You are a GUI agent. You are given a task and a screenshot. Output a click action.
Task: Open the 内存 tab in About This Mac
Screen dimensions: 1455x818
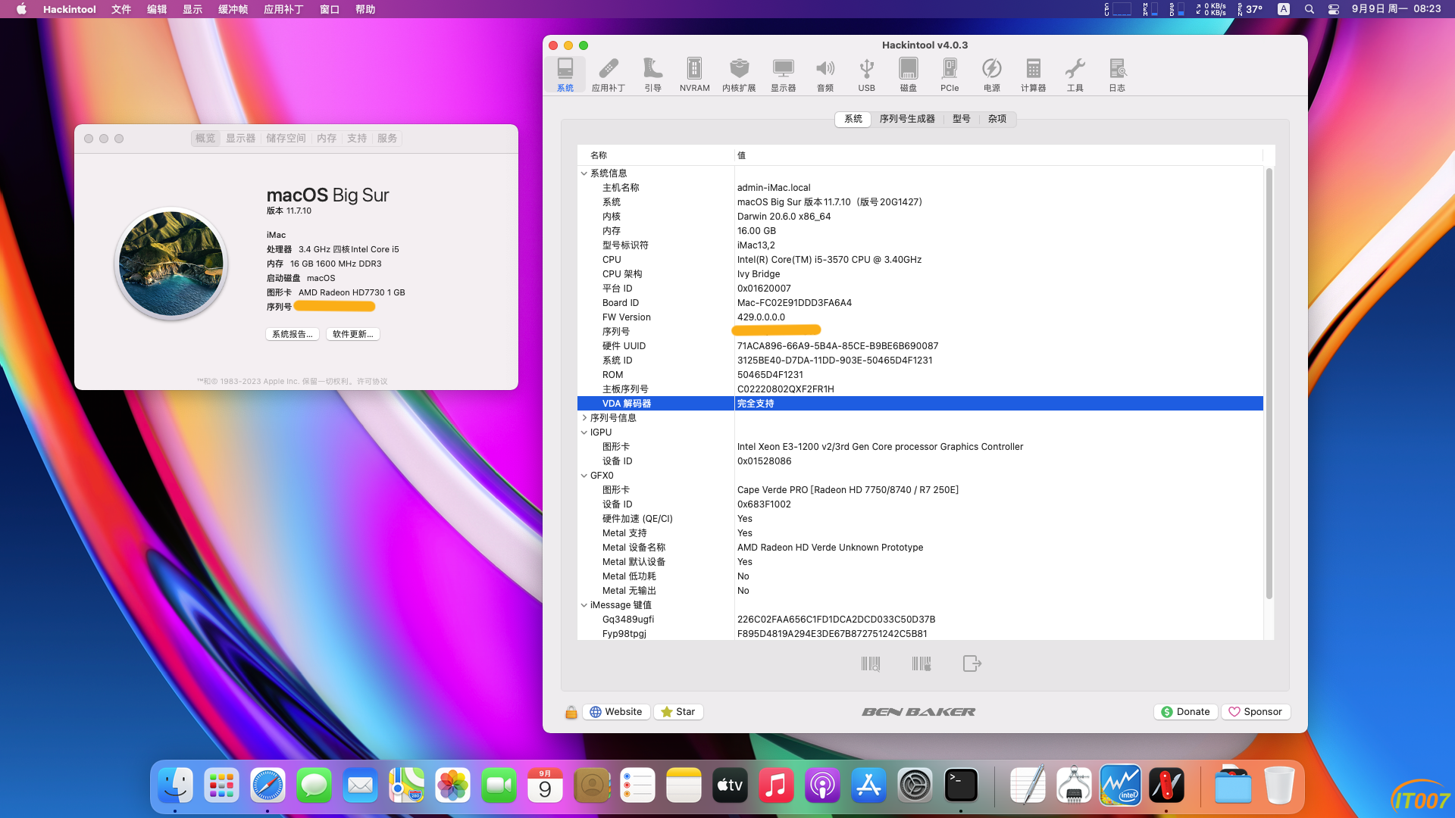[327, 139]
